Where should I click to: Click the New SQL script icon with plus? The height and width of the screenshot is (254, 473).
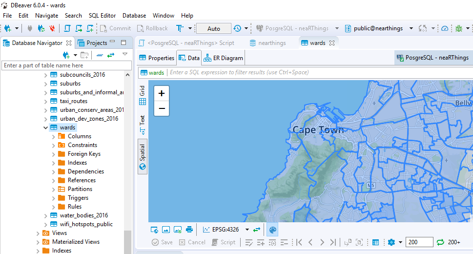[x=90, y=28]
